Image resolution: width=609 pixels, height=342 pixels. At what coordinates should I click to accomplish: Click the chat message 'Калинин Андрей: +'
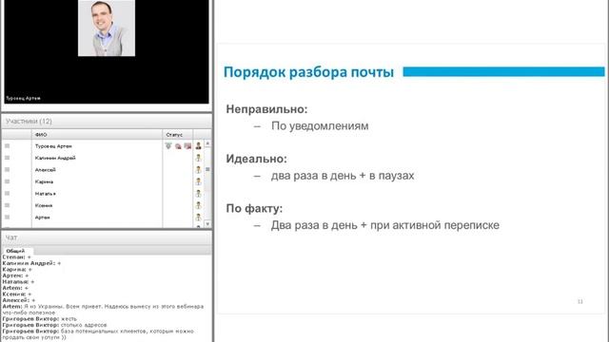coord(31,263)
